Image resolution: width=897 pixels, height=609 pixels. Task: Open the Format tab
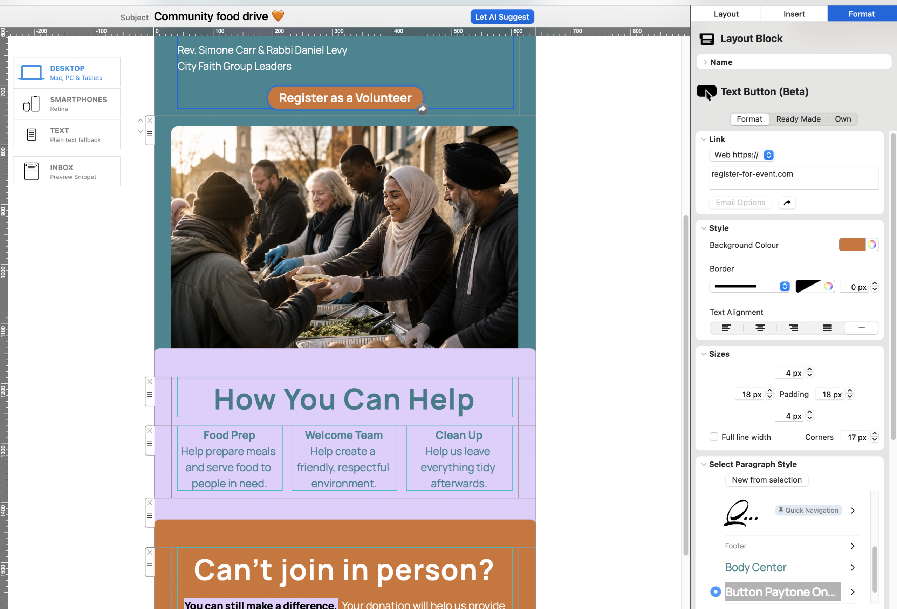pos(861,14)
